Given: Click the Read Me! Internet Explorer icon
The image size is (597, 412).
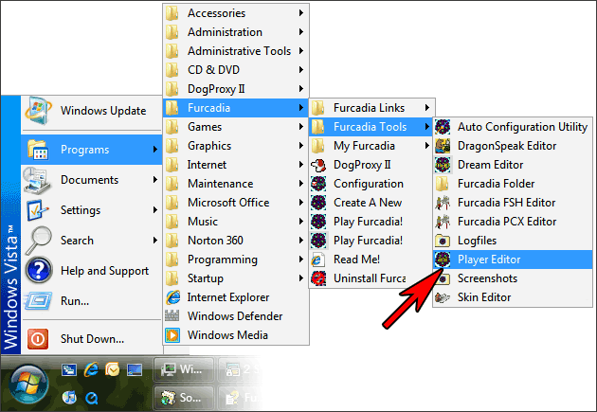Looking at the screenshot, I should click(318, 260).
